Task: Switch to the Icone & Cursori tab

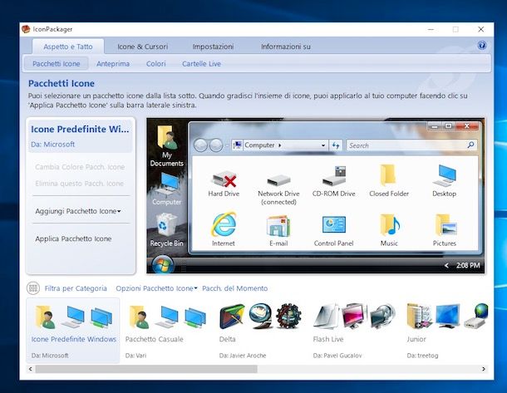Action: pos(143,47)
